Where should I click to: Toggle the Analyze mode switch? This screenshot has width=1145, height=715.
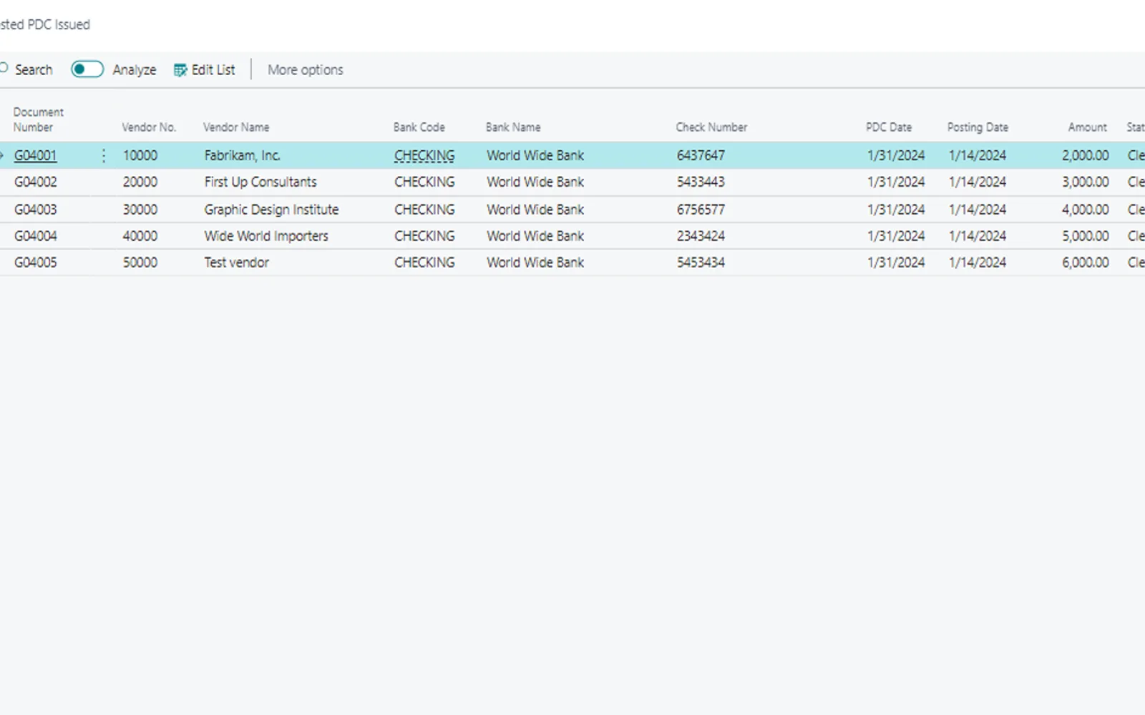tap(87, 69)
